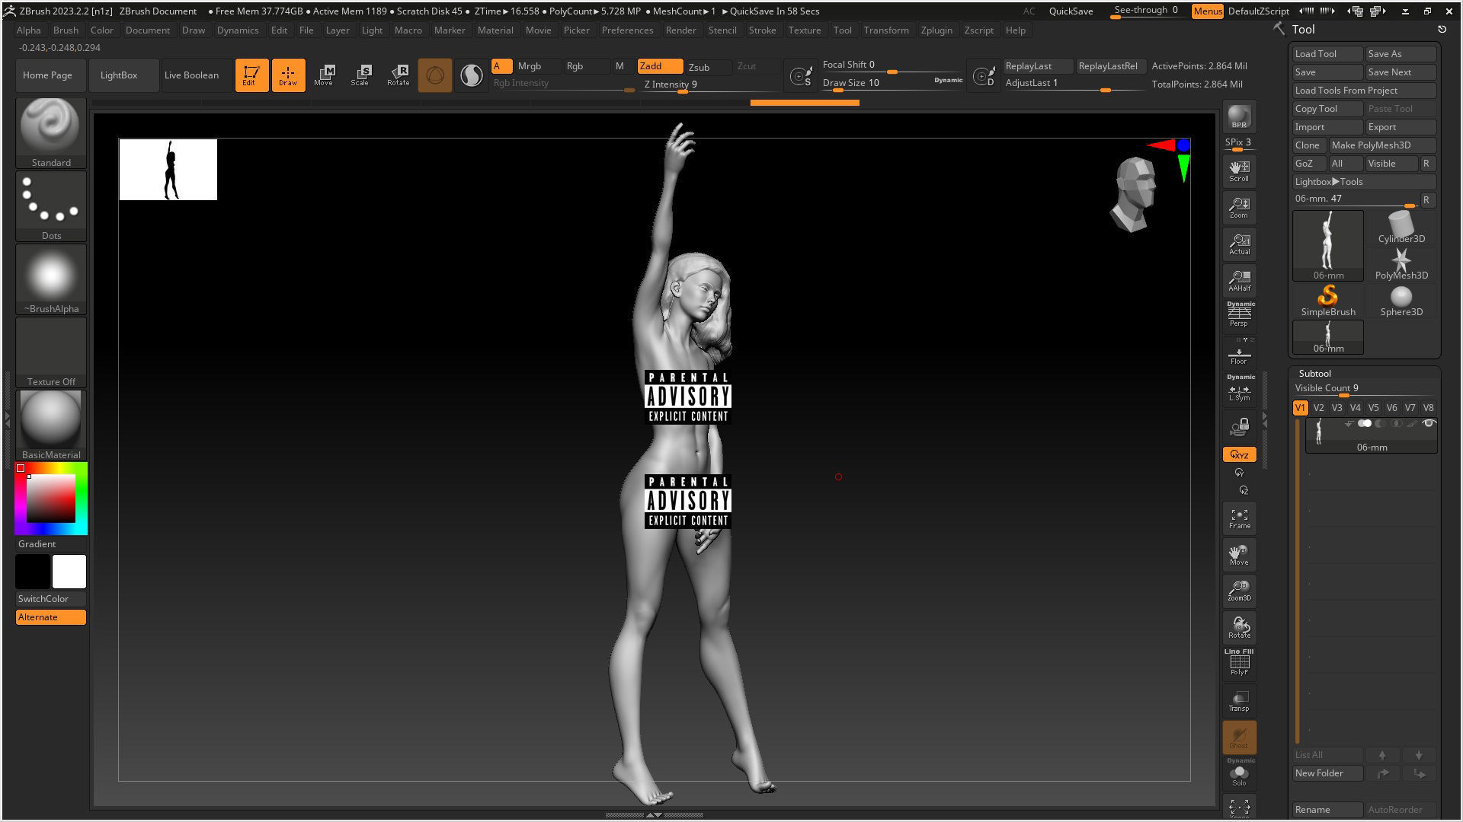Click the lock camera icon

tap(1239, 426)
